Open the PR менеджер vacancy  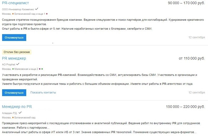pyautogui.click(x=14, y=58)
